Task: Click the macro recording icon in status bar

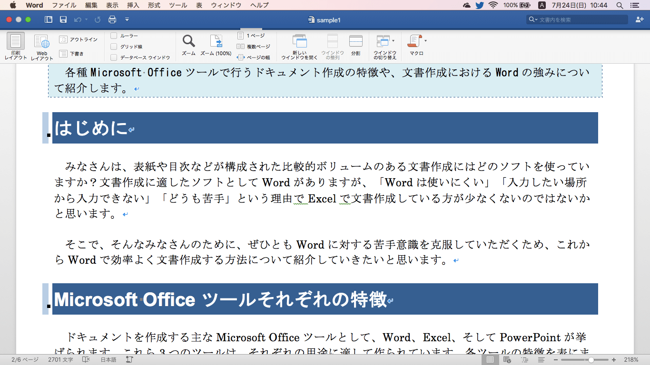Action: 129,360
